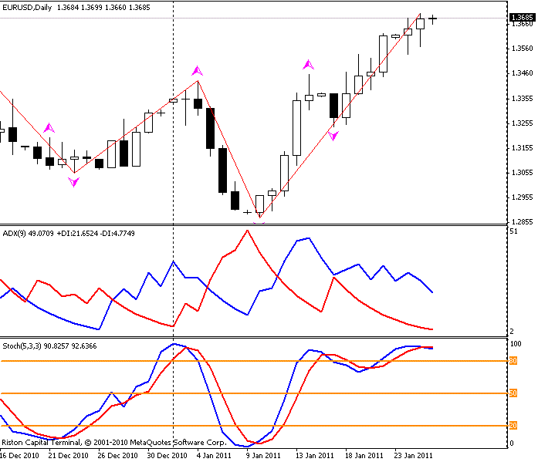The image size is (538, 462).
Task: Click the ADX scale minimum value 2
Action: [512, 331]
